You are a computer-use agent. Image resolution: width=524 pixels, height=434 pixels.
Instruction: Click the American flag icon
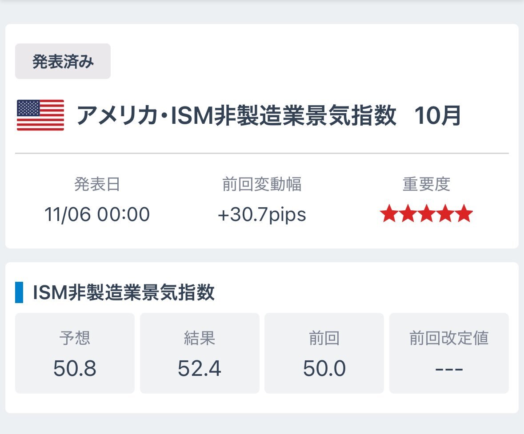click(x=40, y=115)
